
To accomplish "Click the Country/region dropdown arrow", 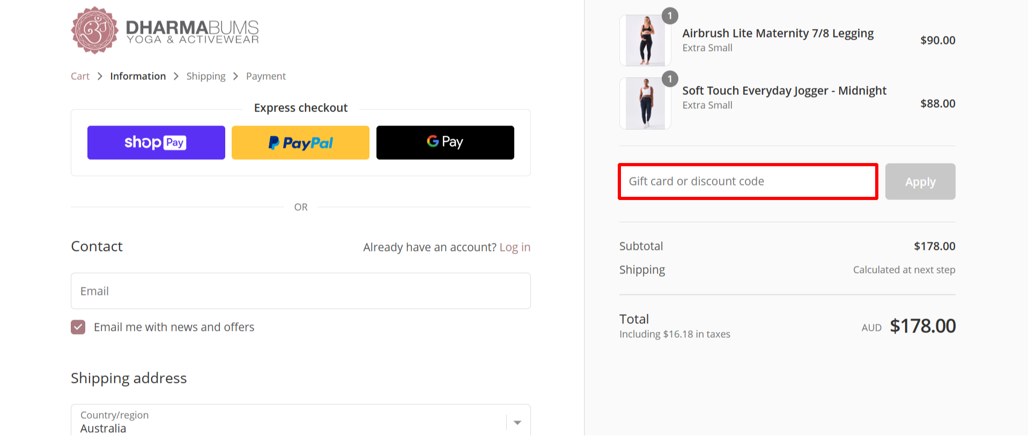I will [x=517, y=423].
